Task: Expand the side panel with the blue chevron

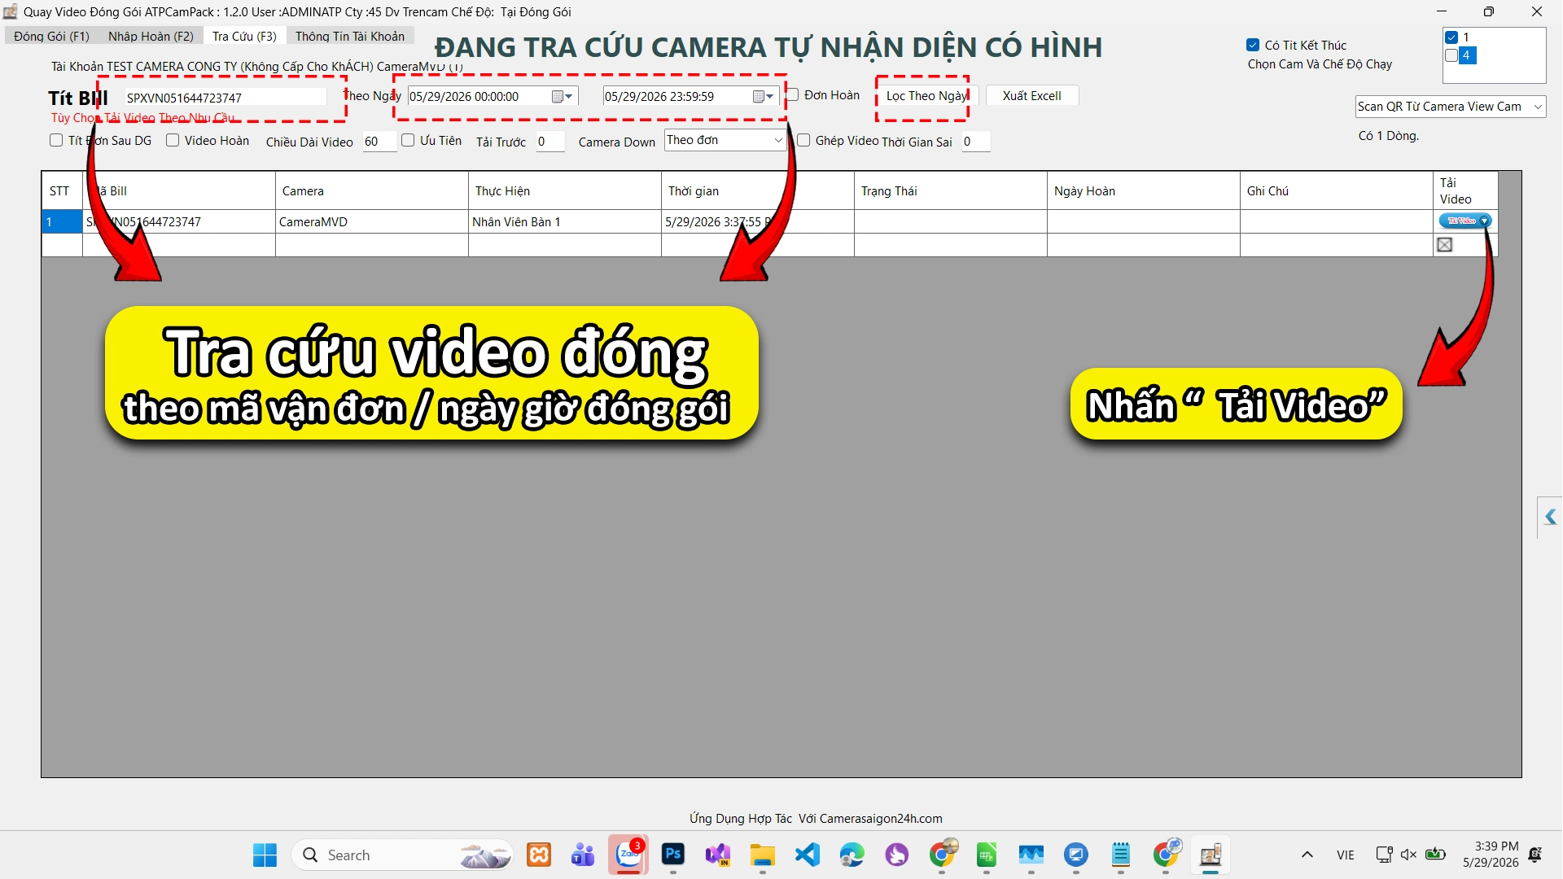Action: click(x=1550, y=517)
